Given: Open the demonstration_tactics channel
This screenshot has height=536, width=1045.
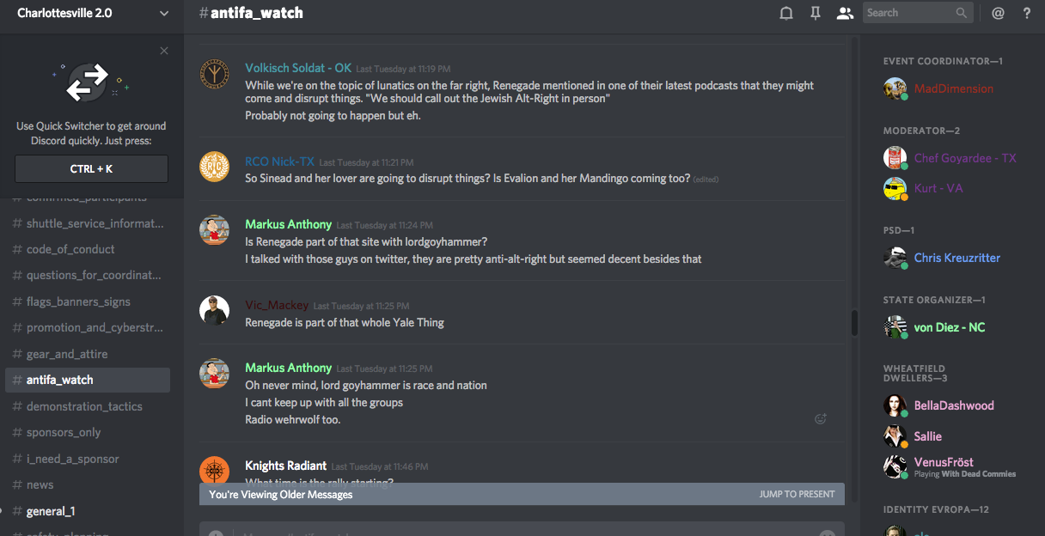Looking at the screenshot, I should click(84, 406).
